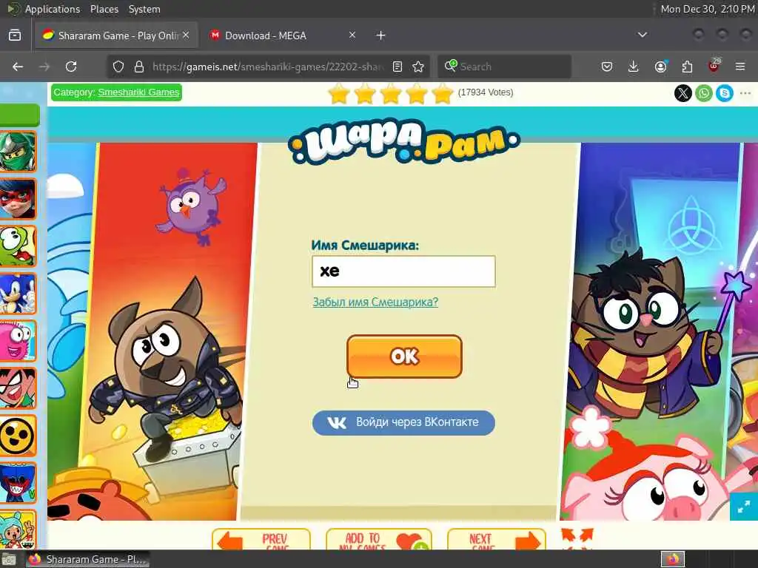Reload the current page
Screen dimensions: 758x568
click(x=71, y=67)
